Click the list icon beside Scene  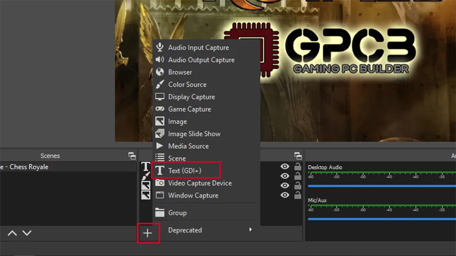point(160,157)
